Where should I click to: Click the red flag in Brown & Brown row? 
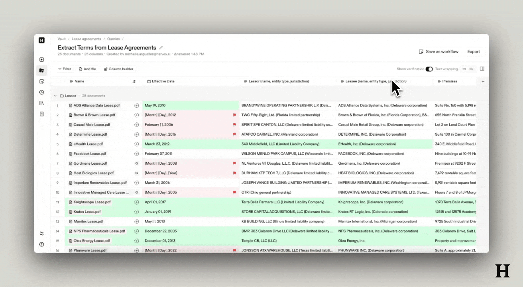(x=235, y=115)
